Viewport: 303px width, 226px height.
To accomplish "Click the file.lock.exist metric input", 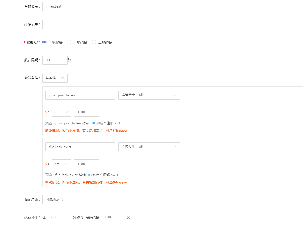I will (x=80, y=147).
